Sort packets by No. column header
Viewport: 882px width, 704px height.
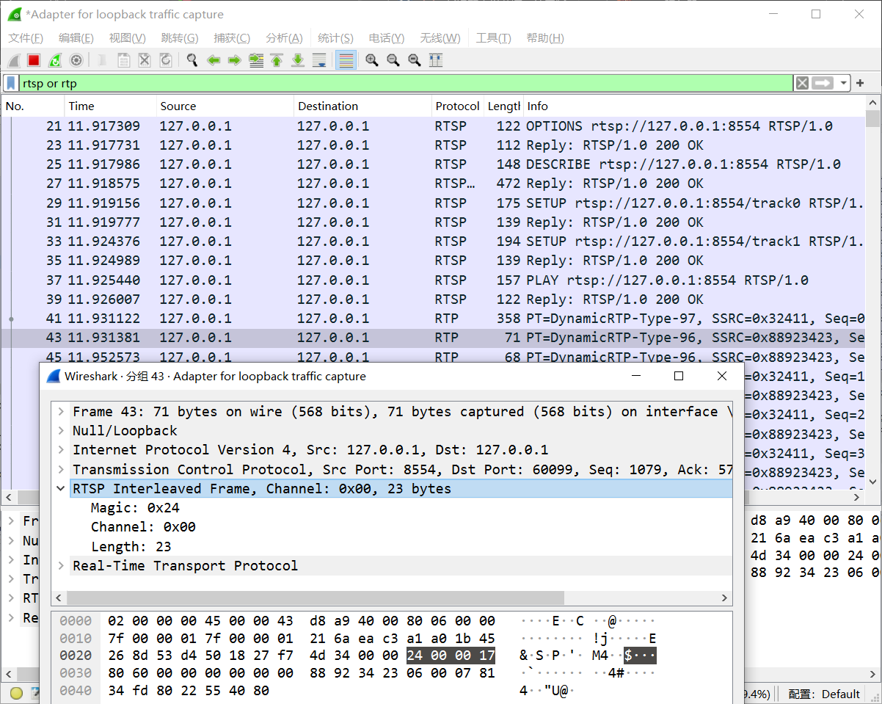tap(33, 106)
